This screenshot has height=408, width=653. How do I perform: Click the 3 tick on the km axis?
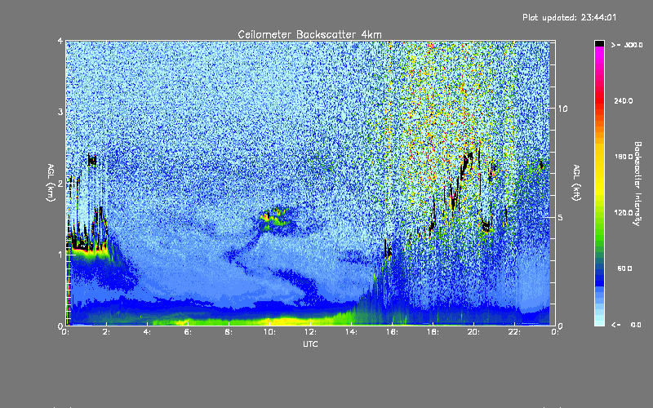click(60, 112)
